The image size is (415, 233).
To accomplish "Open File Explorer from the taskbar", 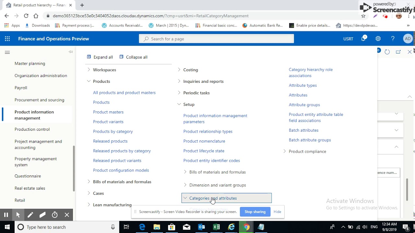I will (x=157, y=227).
